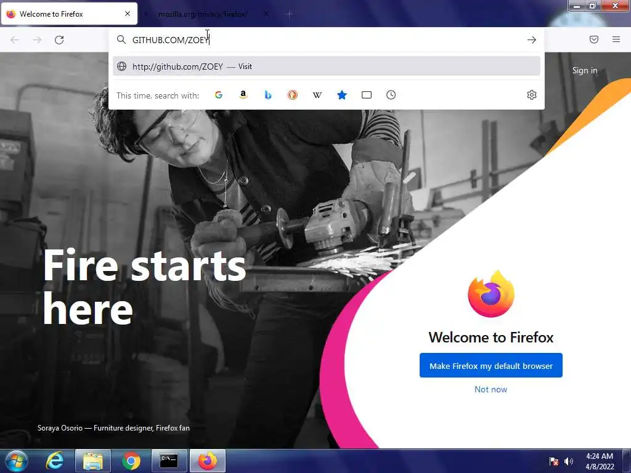The image size is (631, 473).
Task: Switch to the mozilla.org/privacy/firefox tab
Action: (x=203, y=14)
